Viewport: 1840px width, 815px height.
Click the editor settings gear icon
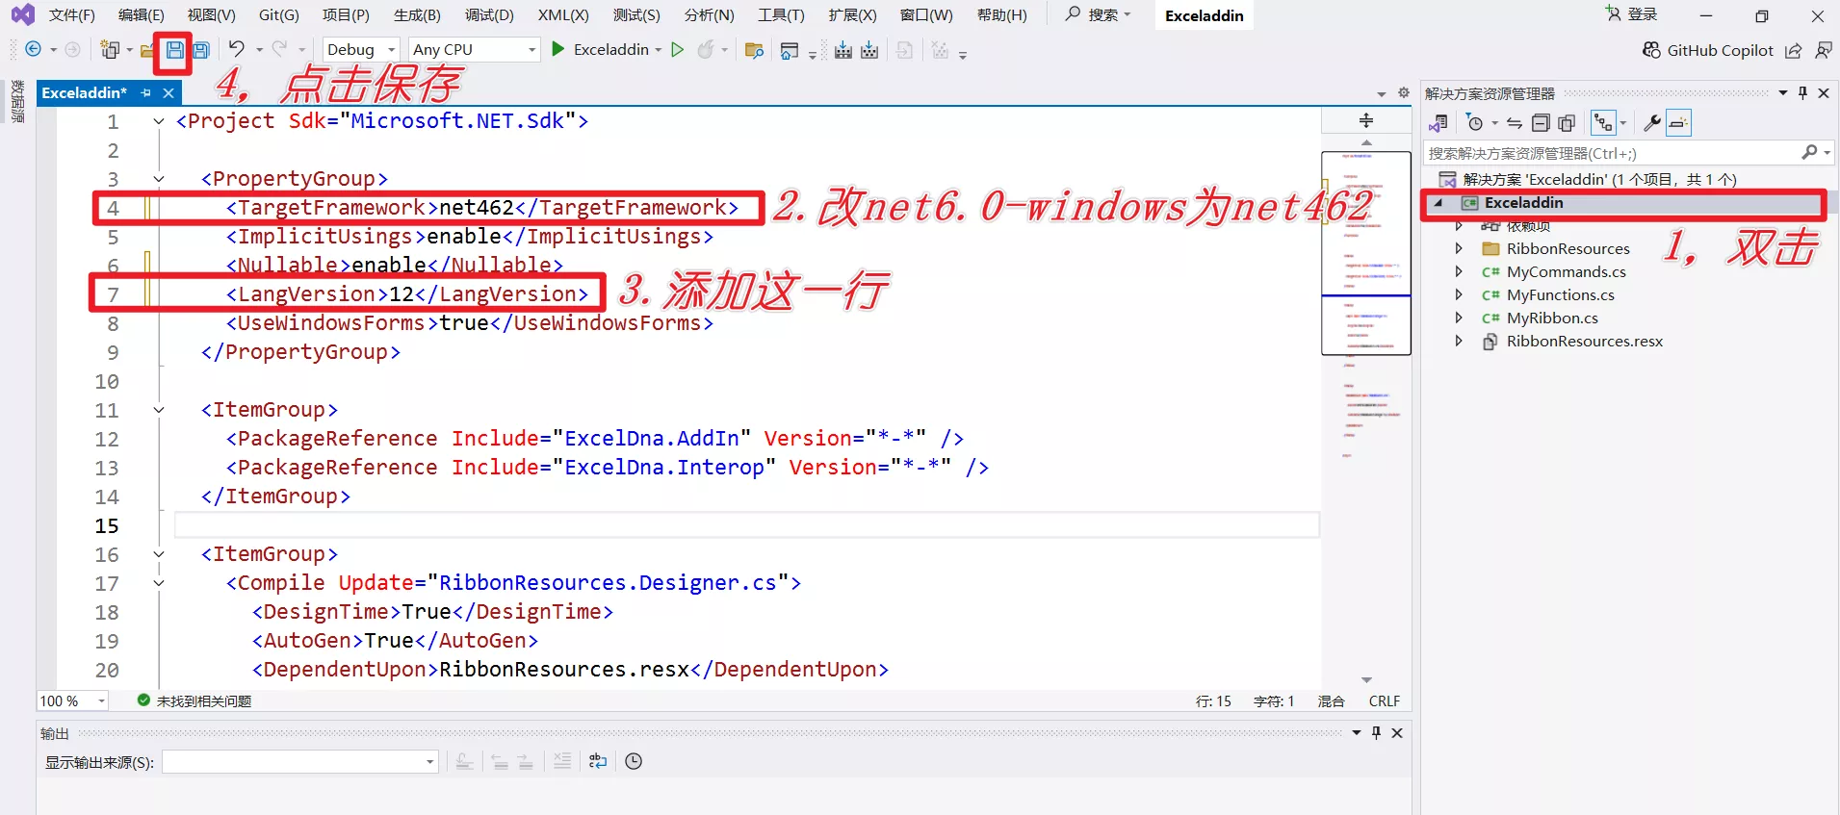[1404, 92]
